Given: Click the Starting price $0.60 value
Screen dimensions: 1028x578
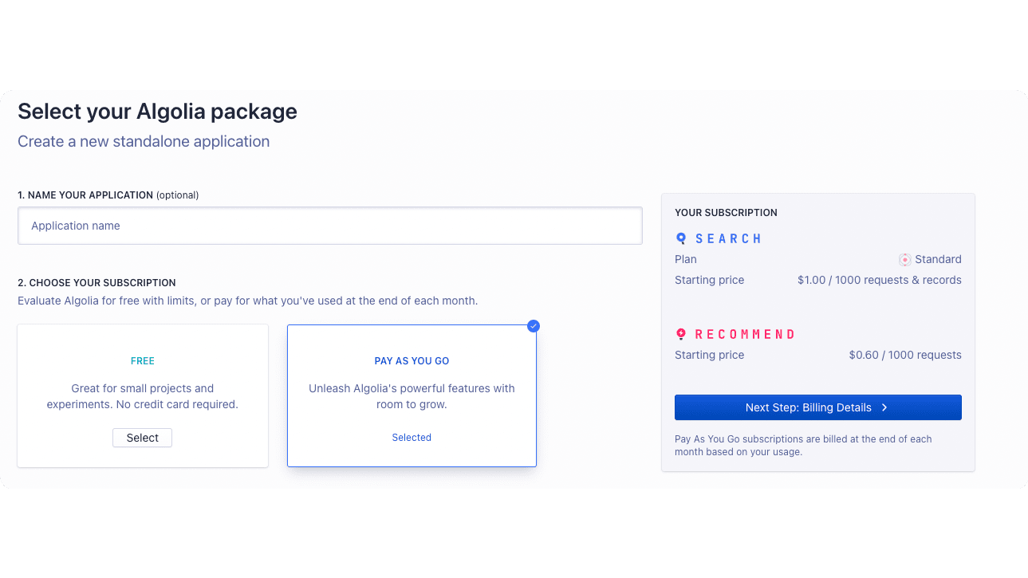Looking at the screenshot, I should point(904,355).
